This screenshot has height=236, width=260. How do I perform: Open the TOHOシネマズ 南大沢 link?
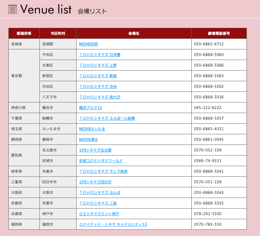point(100,97)
